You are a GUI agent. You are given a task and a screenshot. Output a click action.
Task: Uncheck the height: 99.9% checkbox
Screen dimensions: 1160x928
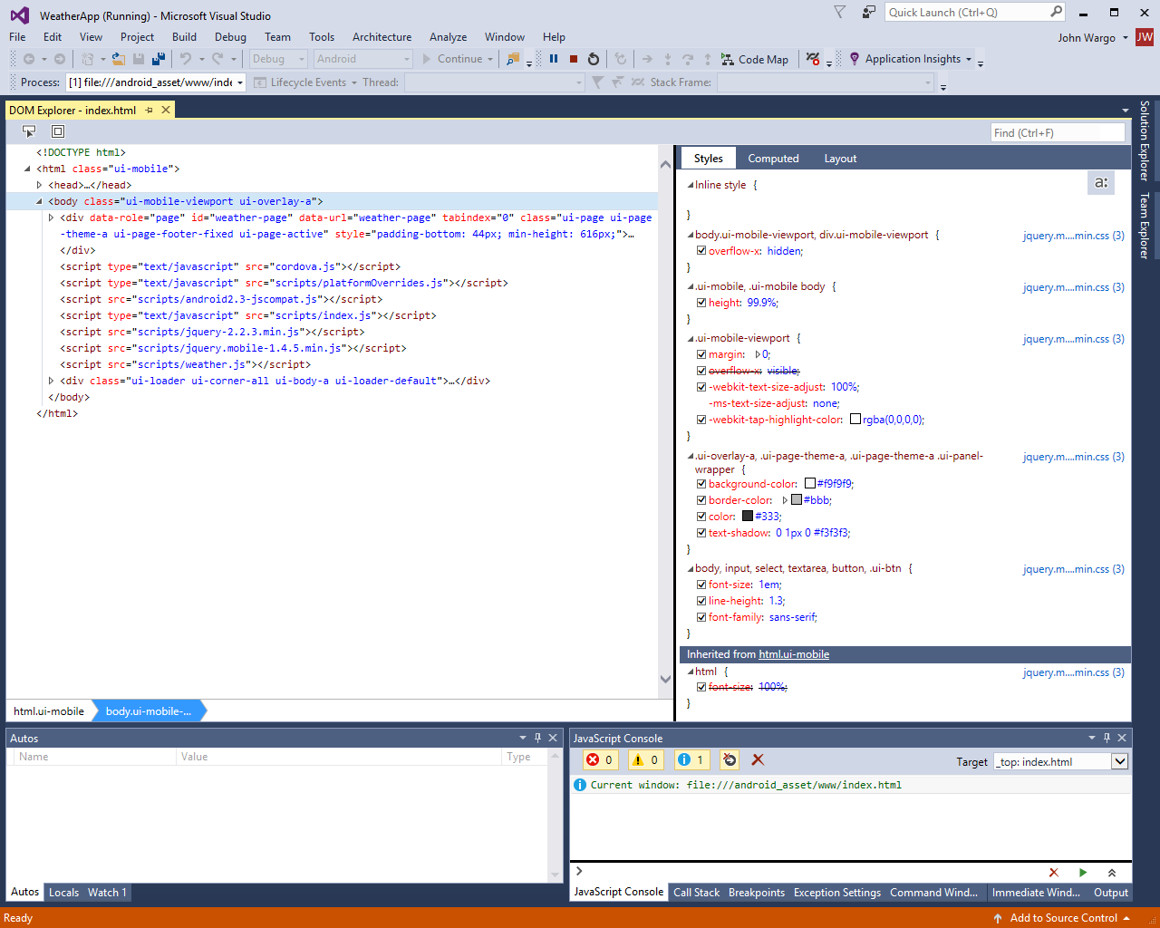pos(701,303)
